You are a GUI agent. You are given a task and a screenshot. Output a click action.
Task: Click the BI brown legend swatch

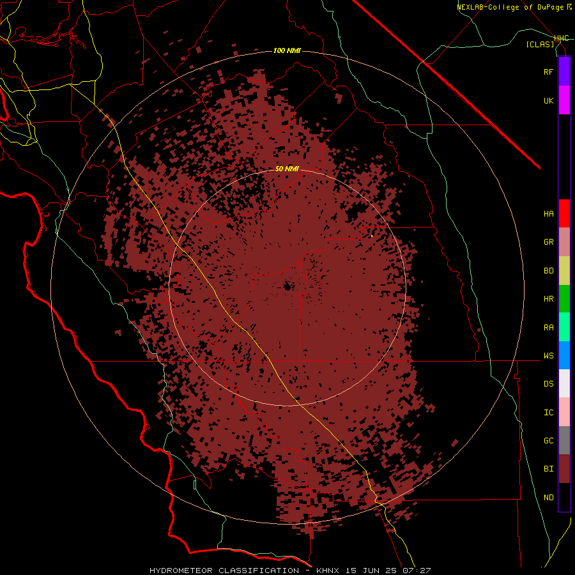[x=564, y=469]
